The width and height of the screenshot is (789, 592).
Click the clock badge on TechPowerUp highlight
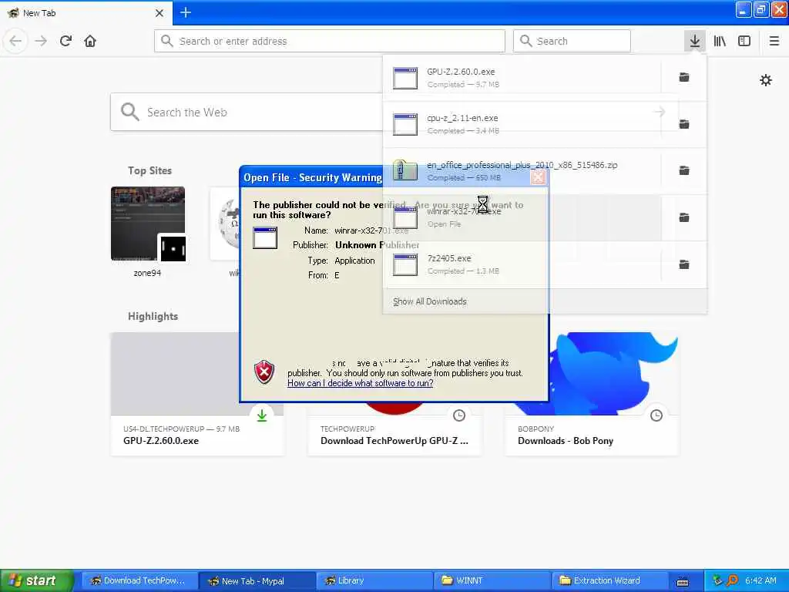(459, 415)
